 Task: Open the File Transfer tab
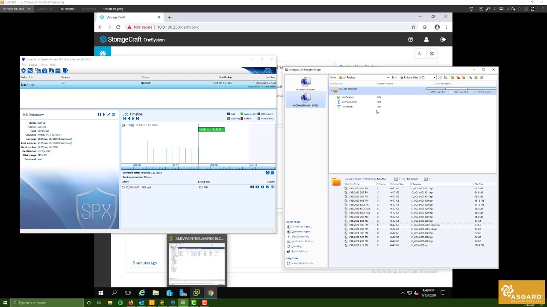point(67,9)
